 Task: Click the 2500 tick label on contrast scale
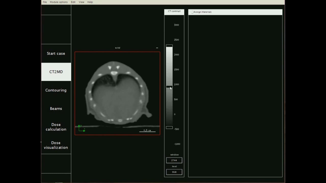[176, 40]
